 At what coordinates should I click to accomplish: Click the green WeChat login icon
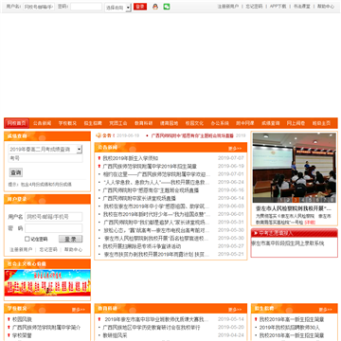point(167,7)
